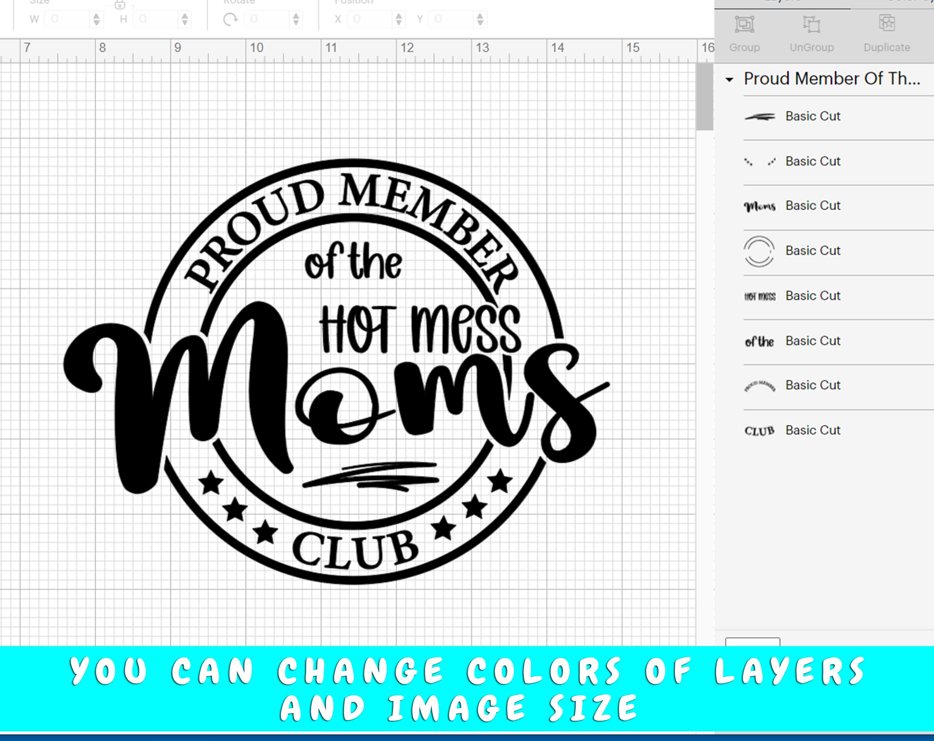Click the UnGroup icon

(x=812, y=25)
